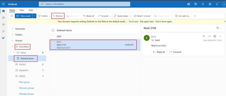Click forward arrow icon in message header
Image resolution: width=226 pixels, height=96 pixels.
[209, 36]
